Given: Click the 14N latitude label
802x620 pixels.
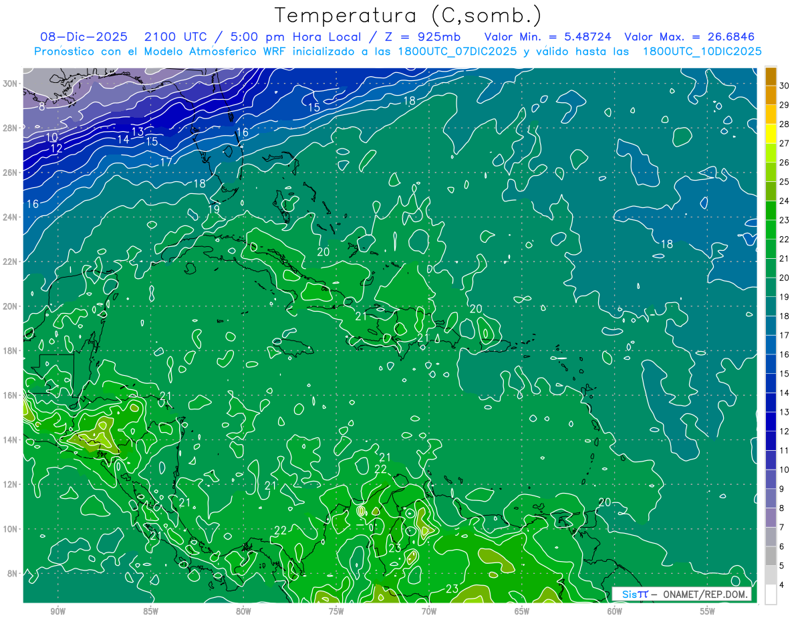Looking at the screenshot, I should [x=11, y=440].
